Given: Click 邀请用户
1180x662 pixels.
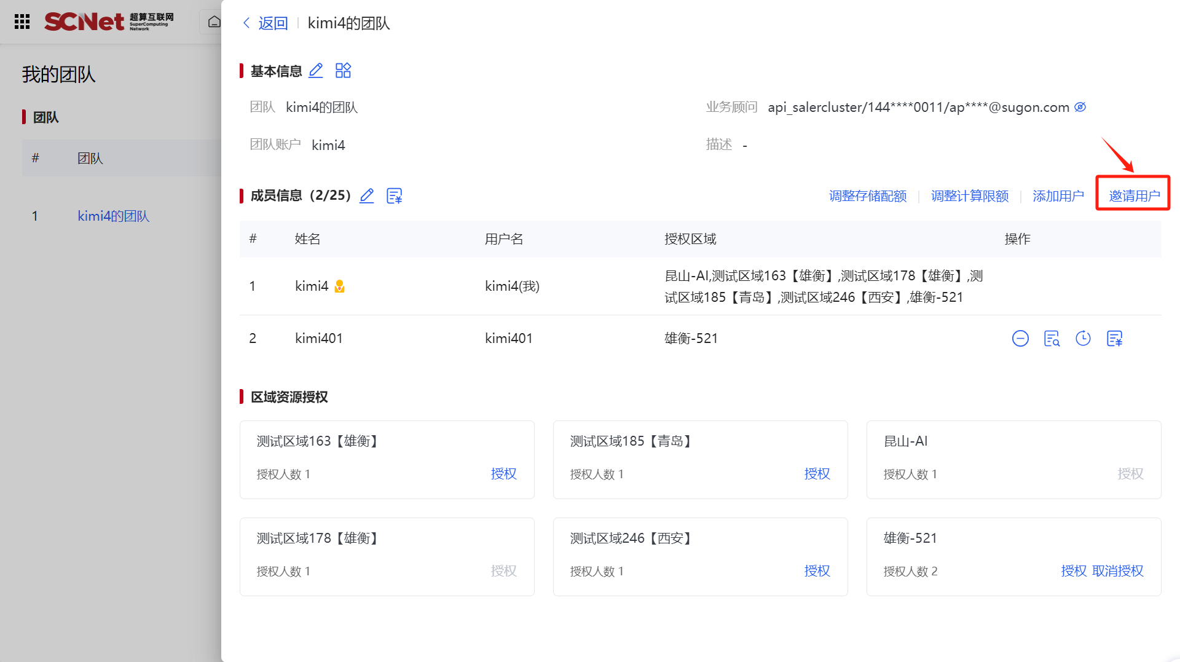Looking at the screenshot, I should pyautogui.click(x=1134, y=195).
